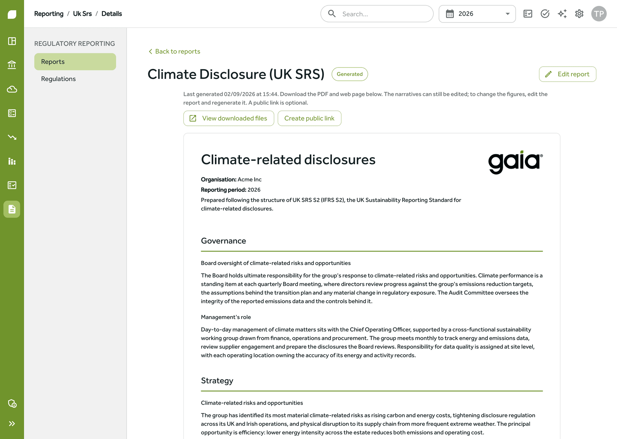Click 'Management's role' subheading

point(226,317)
